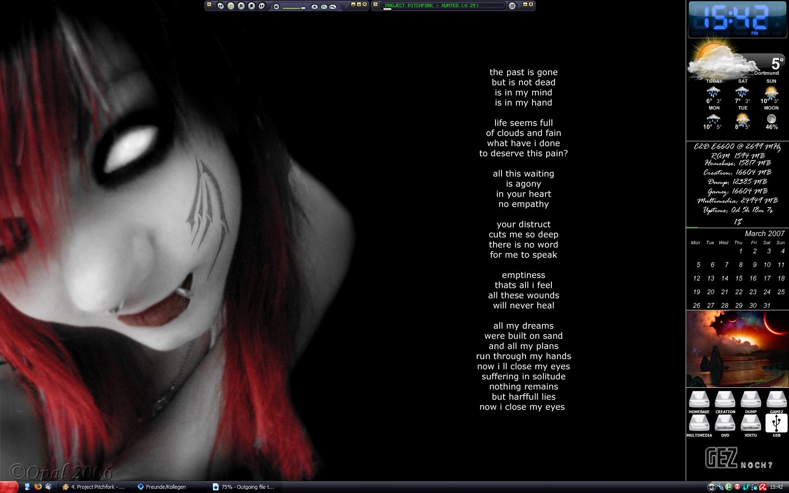Viewport: 789px width, 493px height.
Task: Start playback with the Play button
Action: click(231, 6)
